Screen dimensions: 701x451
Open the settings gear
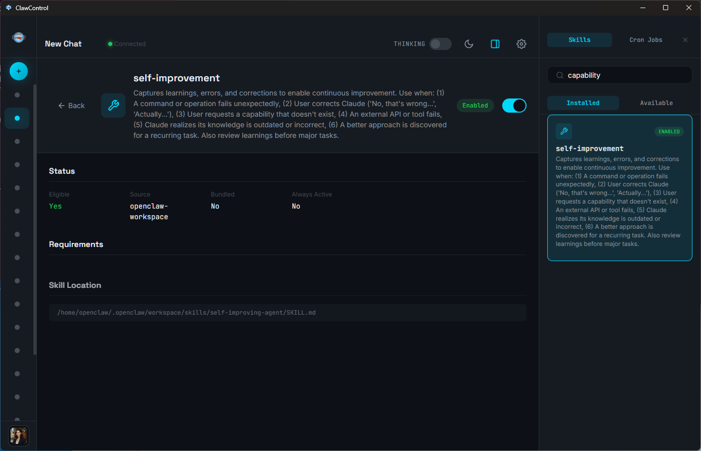point(521,44)
